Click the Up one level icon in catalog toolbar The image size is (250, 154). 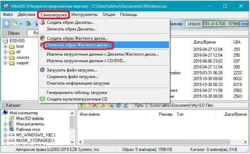(x=81, y=105)
